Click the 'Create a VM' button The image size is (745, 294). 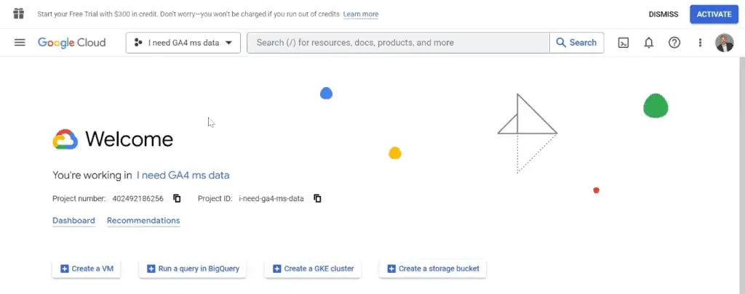[x=87, y=269]
